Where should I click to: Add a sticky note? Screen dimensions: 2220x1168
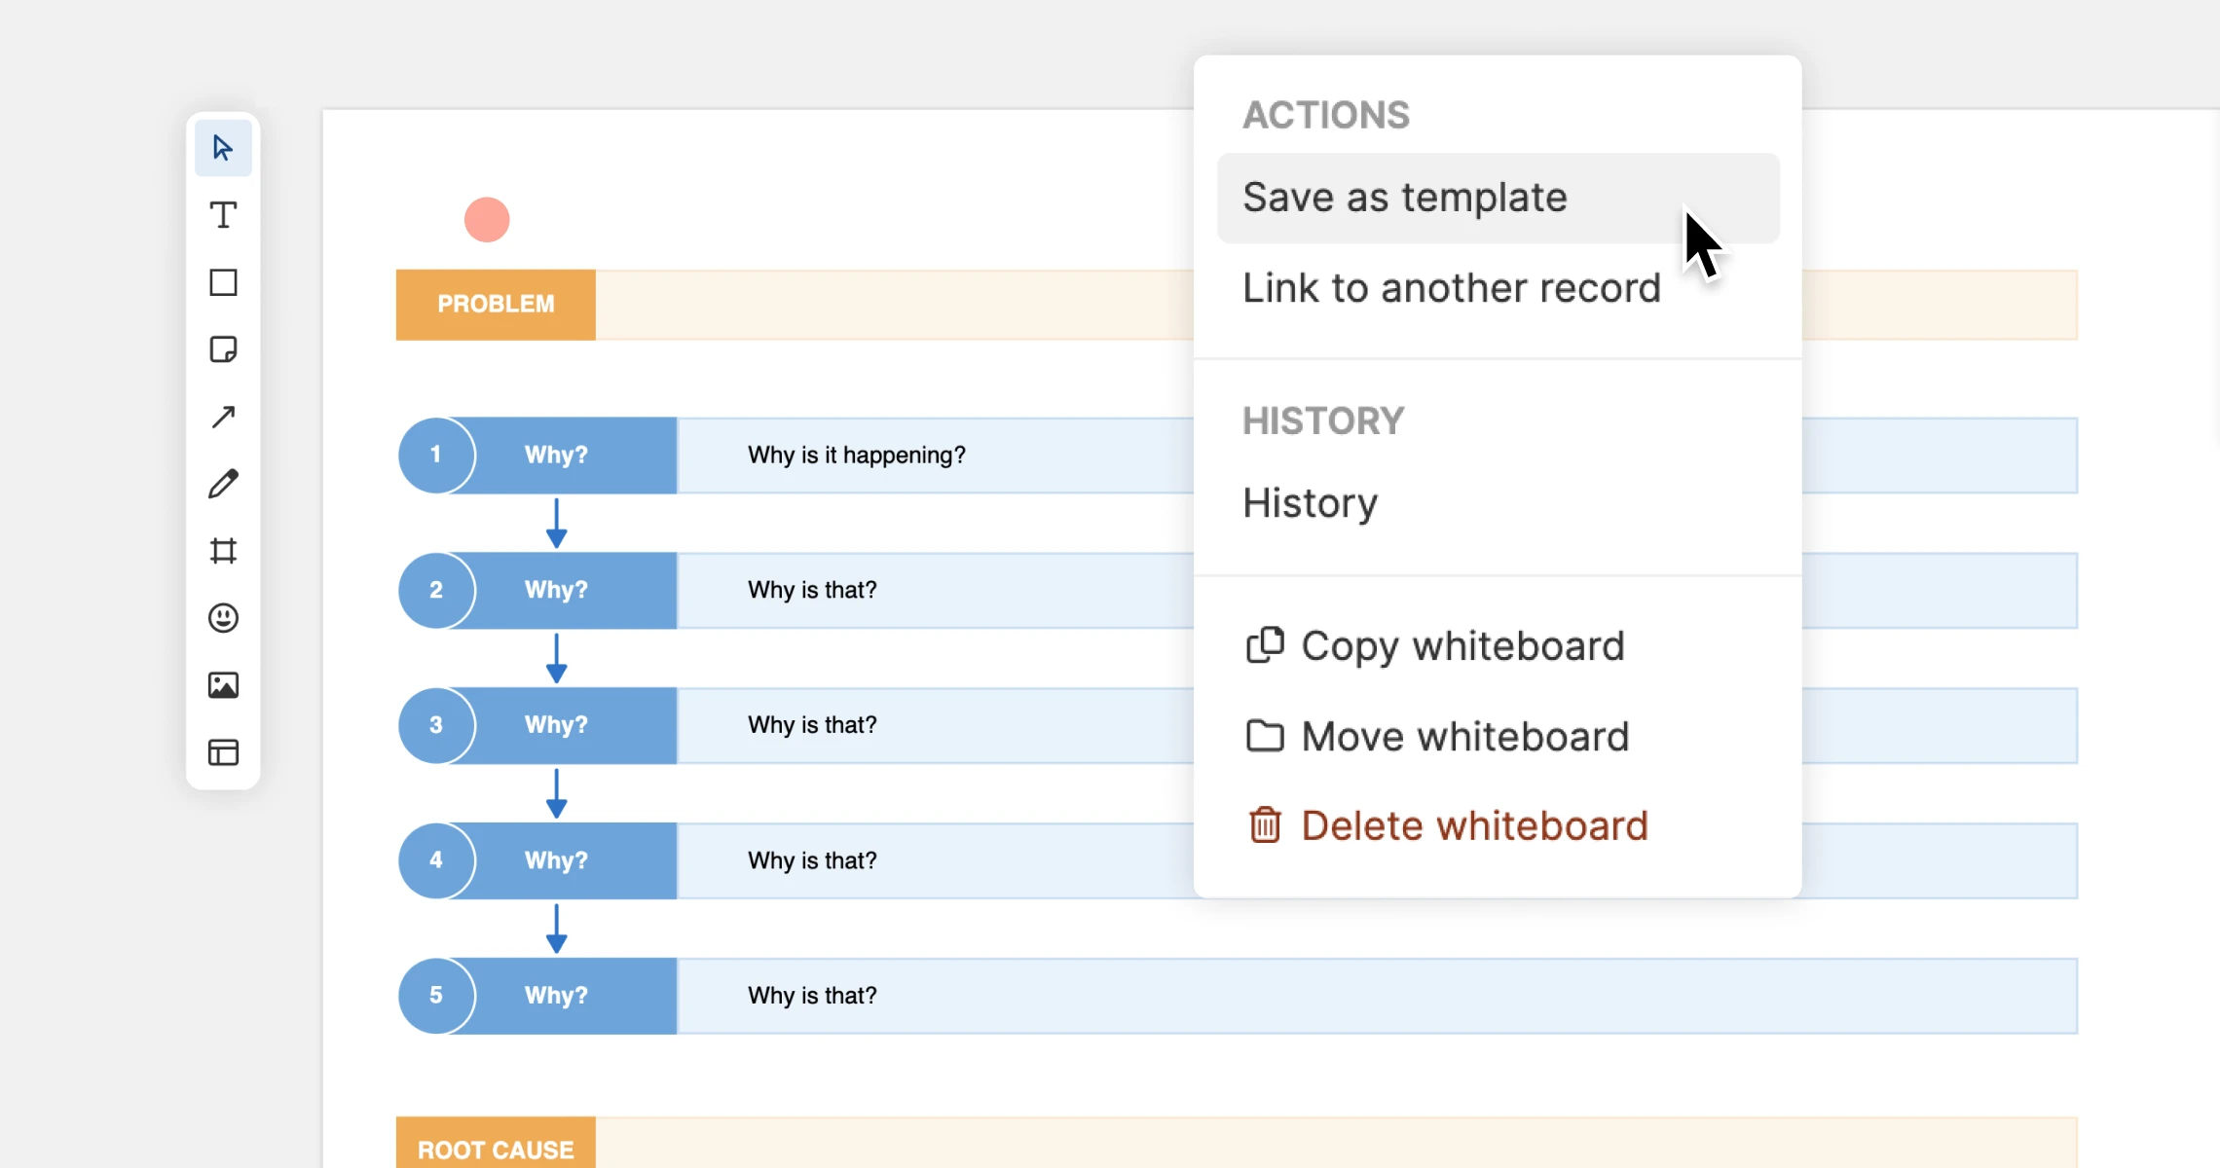(223, 349)
